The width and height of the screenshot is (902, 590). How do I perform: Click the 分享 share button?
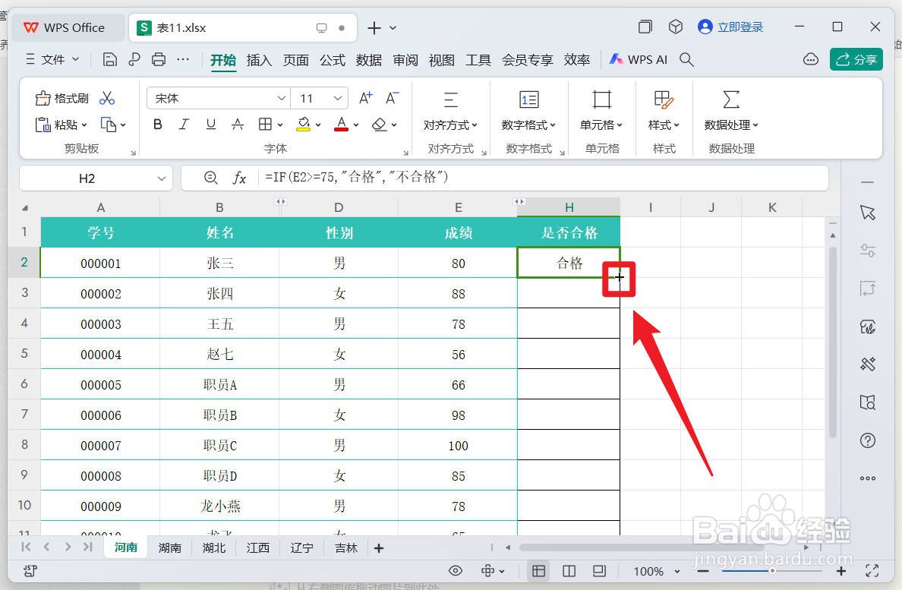click(856, 58)
